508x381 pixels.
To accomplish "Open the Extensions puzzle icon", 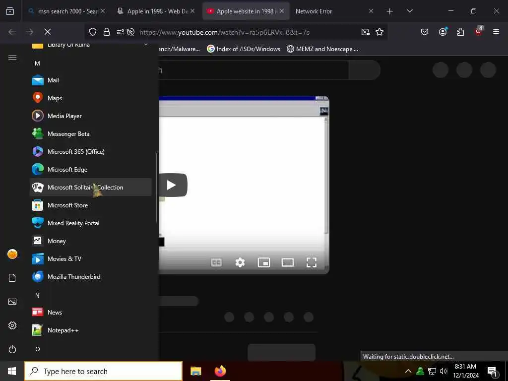I will tap(460, 32).
